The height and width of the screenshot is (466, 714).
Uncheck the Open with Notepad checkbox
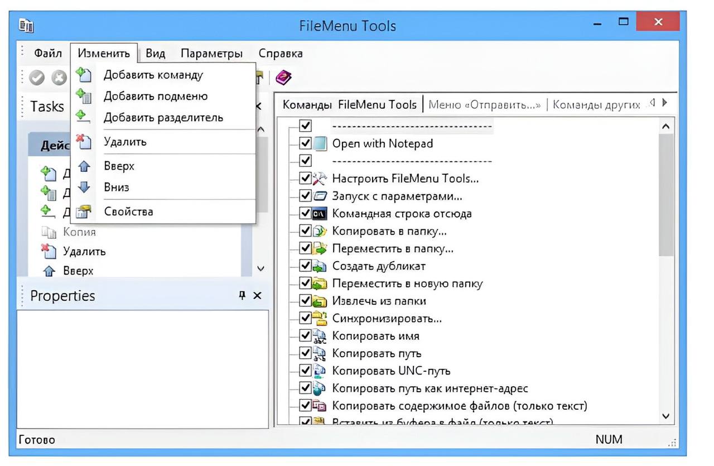pos(305,143)
